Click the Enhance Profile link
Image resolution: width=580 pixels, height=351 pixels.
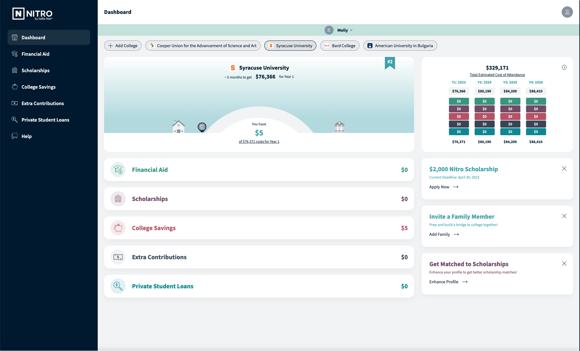coord(448,282)
